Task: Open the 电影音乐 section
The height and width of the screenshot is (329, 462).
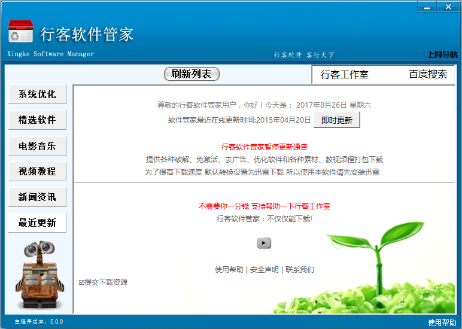Action: click(x=37, y=146)
